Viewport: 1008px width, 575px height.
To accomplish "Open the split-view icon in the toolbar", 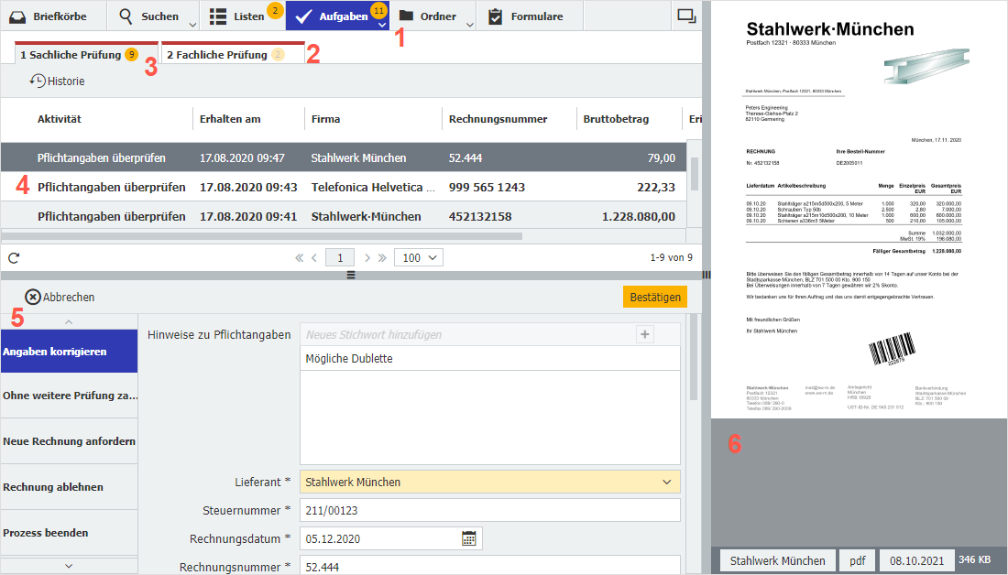I will click(x=686, y=16).
